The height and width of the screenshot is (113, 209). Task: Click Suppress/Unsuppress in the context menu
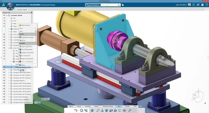pyautogui.click(x=27, y=37)
